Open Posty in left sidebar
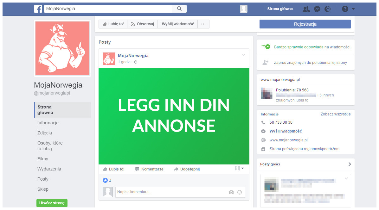The height and width of the screenshot is (210, 379). click(43, 179)
